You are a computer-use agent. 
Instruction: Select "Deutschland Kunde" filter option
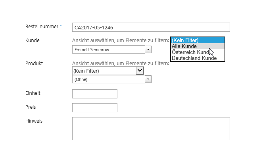(198, 58)
